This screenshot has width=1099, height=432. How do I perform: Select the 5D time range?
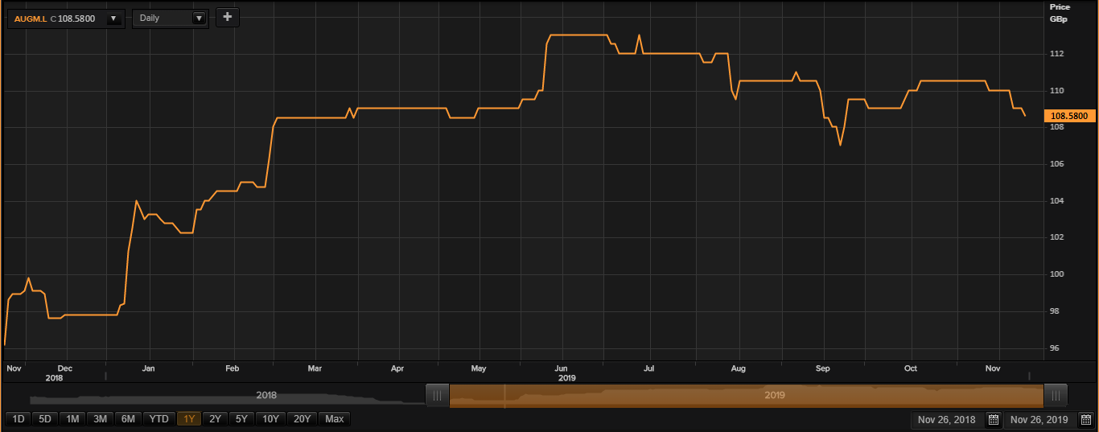coord(45,419)
